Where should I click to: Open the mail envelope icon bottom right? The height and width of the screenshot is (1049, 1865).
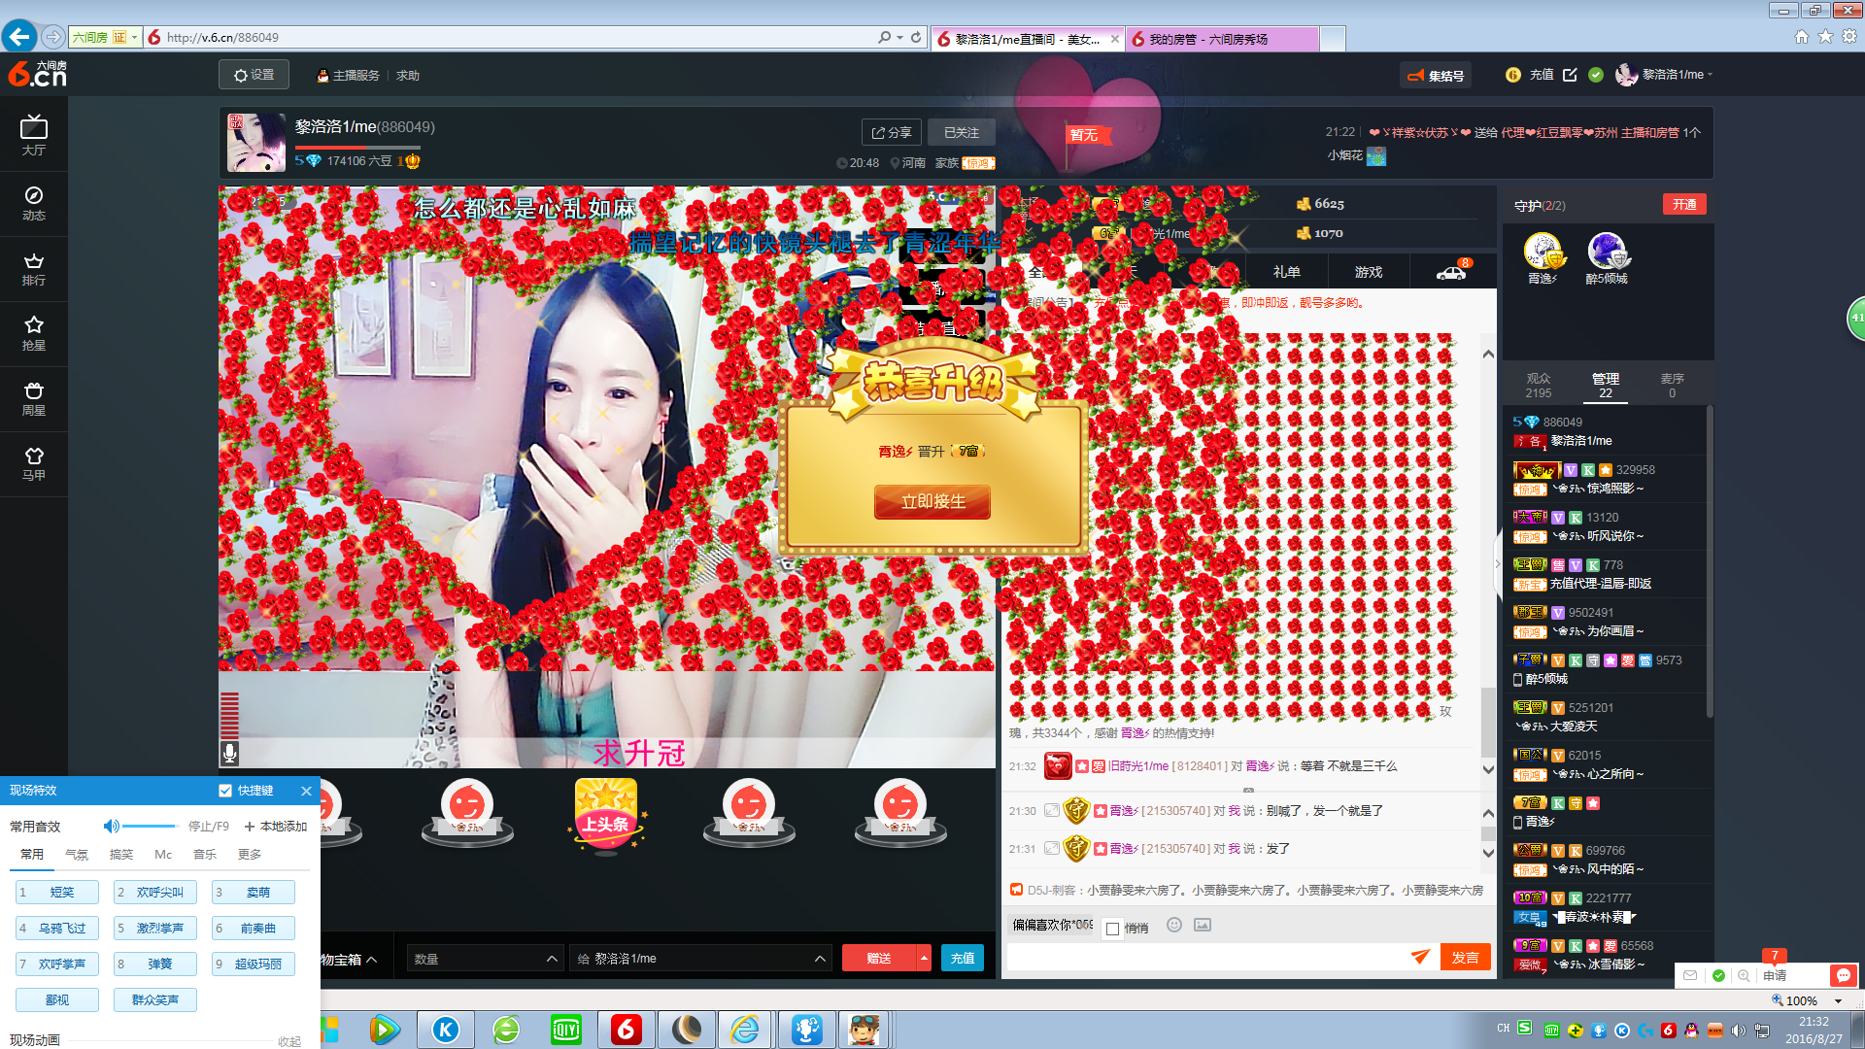click(x=1690, y=975)
